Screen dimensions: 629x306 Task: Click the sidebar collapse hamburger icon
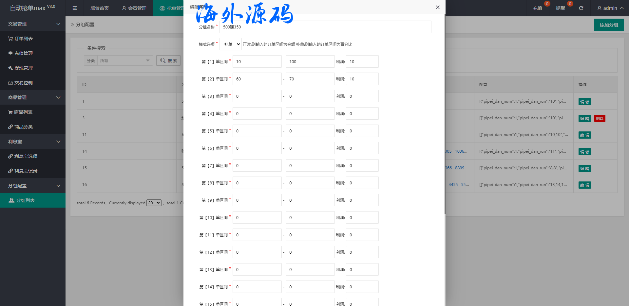(75, 8)
